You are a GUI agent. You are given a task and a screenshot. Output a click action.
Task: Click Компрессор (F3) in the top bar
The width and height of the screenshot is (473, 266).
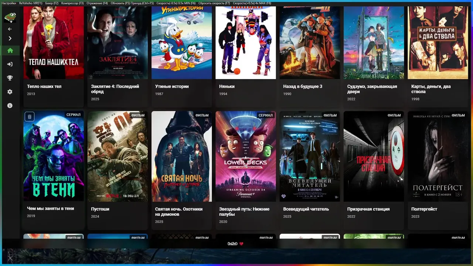72,3
